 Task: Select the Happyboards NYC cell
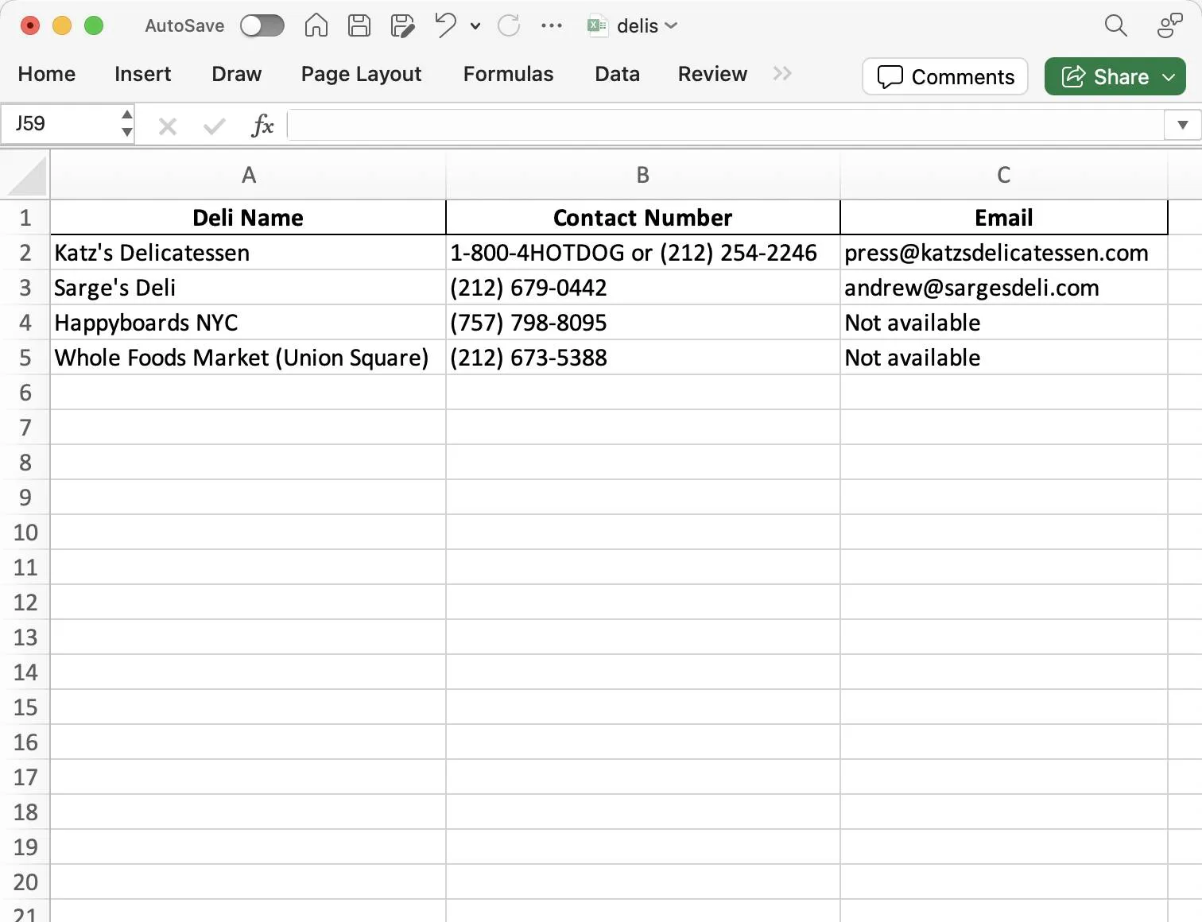[248, 323]
